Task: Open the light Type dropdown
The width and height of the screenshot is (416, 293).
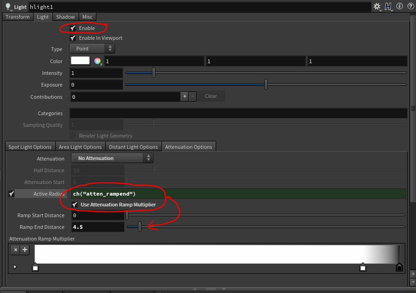Action: pos(92,49)
